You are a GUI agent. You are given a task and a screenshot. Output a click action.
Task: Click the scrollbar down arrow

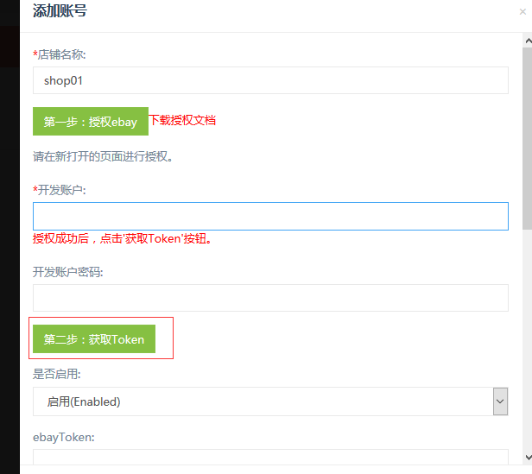pos(528,458)
